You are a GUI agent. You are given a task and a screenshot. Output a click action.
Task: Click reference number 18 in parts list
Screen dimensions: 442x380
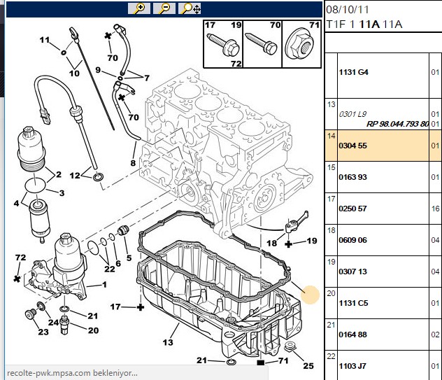pos(331,230)
